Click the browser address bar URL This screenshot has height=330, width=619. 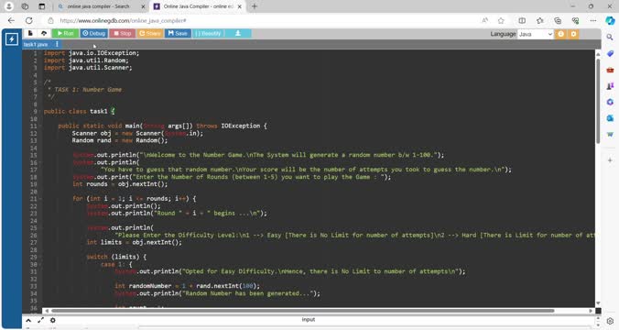point(124,20)
